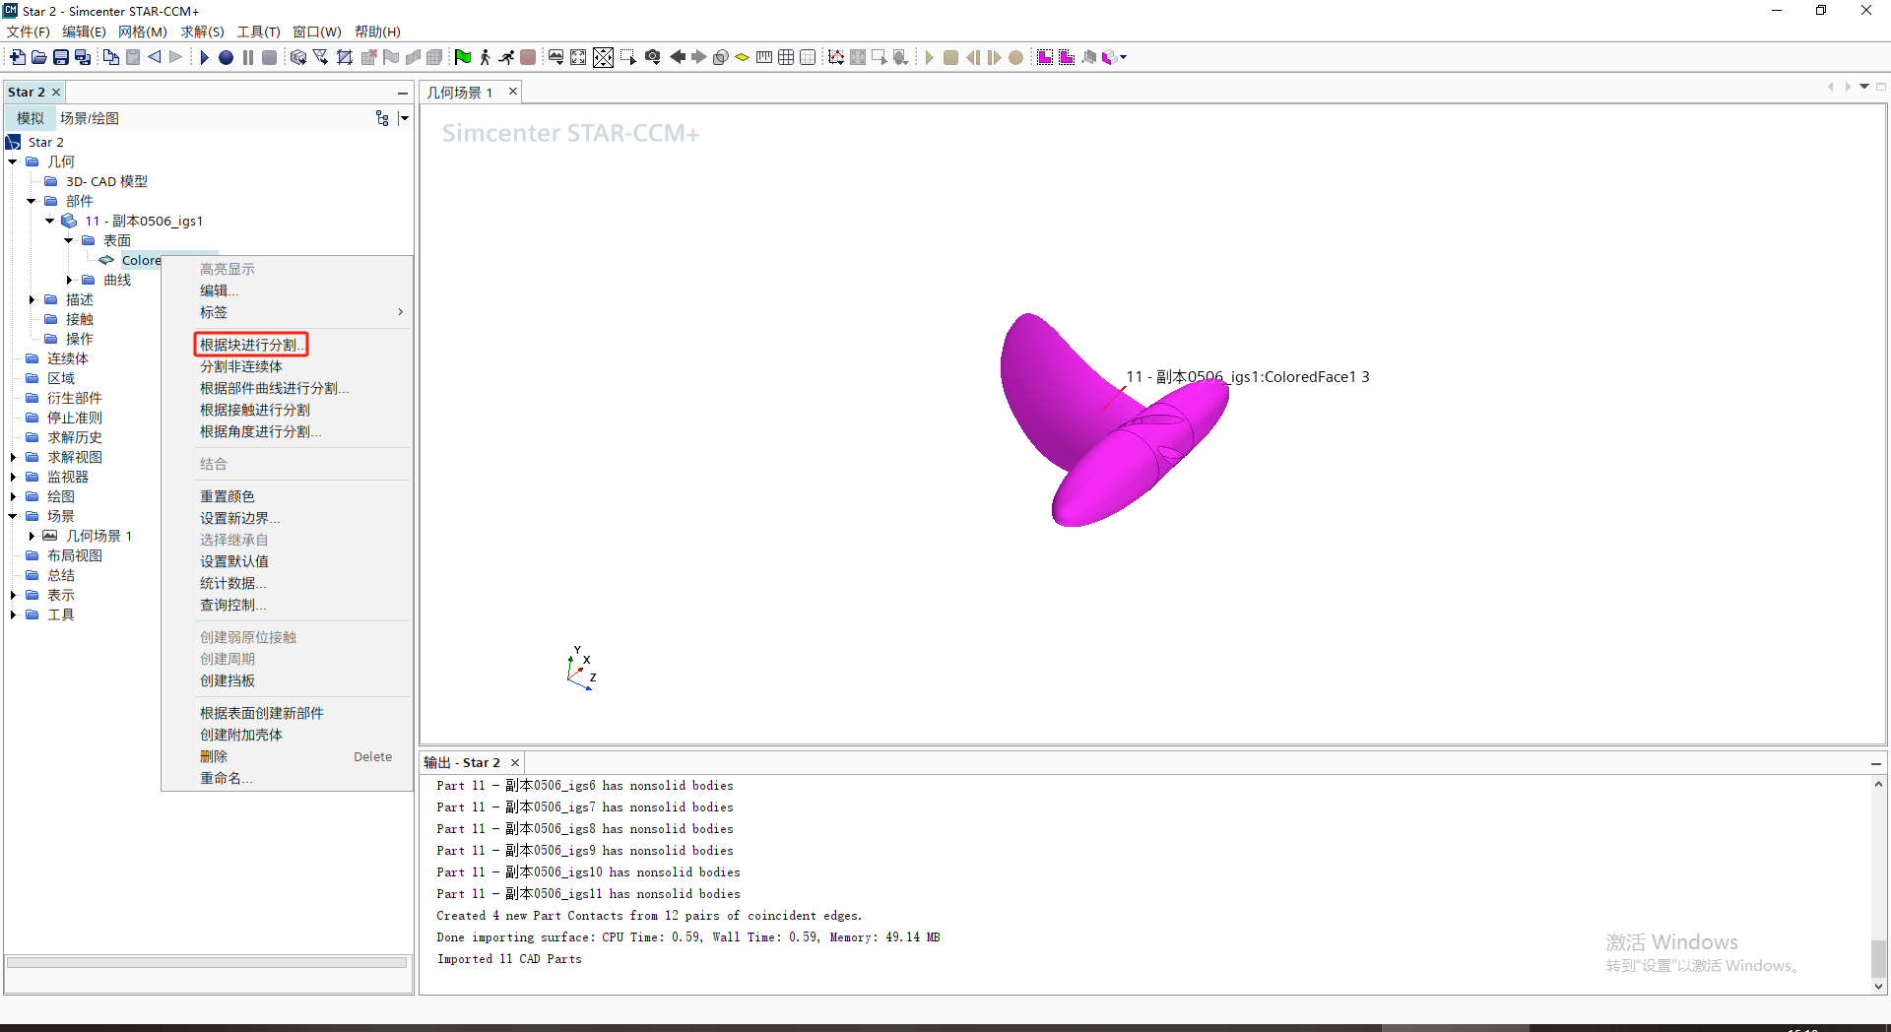This screenshot has height=1032, width=1891.
Task: Save the simulation with the floppy icon
Action: 61,57
